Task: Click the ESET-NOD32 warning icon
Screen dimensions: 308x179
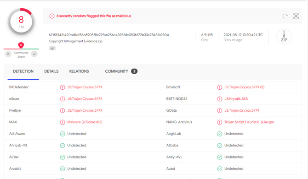Action: pyautogui.click(x=220, y=99)
